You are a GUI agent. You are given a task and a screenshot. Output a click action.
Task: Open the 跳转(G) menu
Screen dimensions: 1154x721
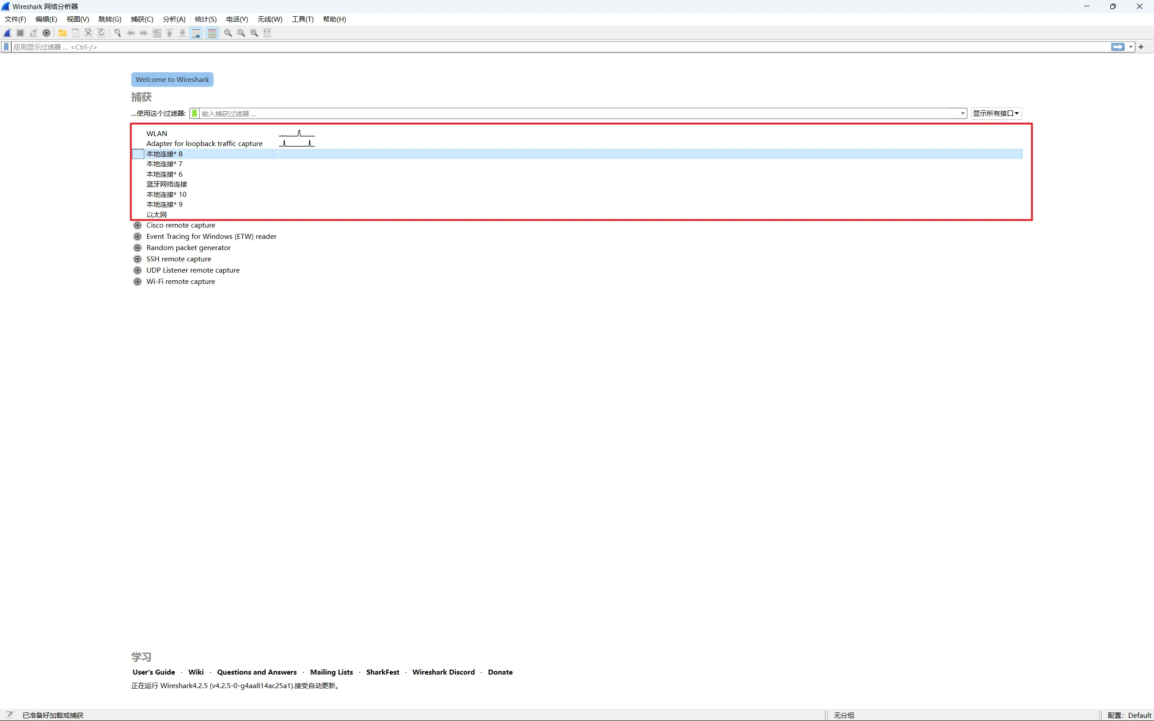coord(110,19)
